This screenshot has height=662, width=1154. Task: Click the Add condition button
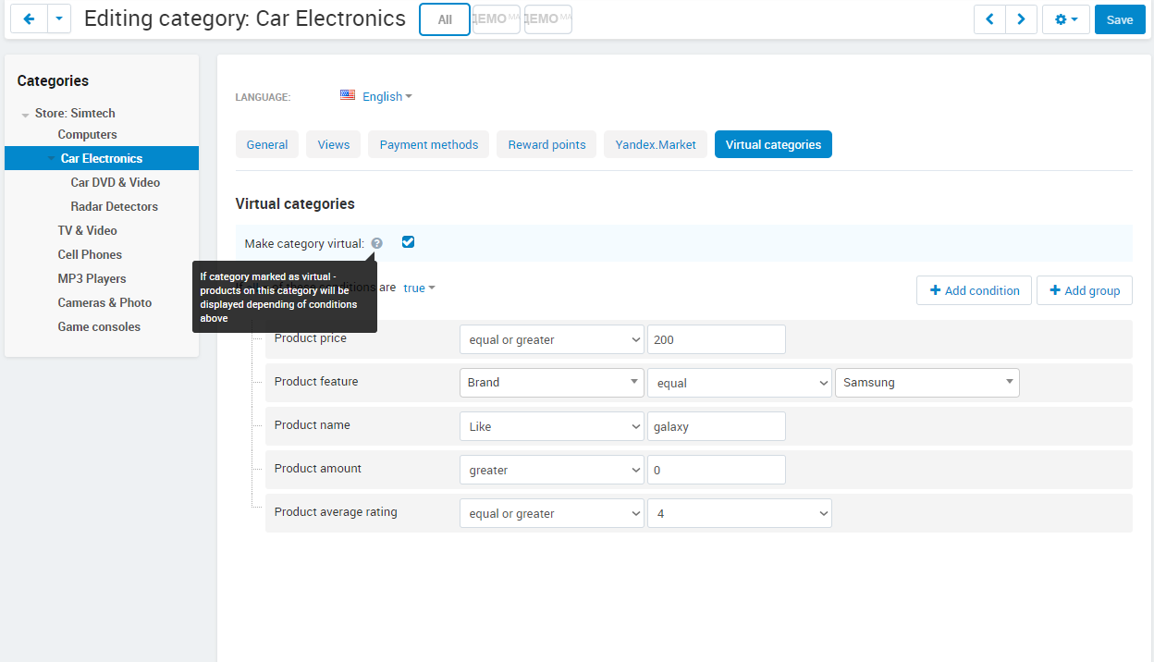975,290
